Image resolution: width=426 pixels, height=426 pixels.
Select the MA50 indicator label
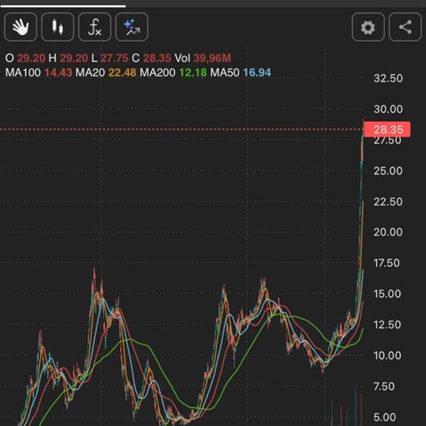coord(224,72)
